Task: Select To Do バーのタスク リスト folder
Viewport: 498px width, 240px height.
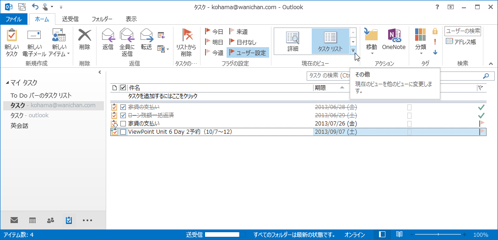Action: tap(41, 95)
